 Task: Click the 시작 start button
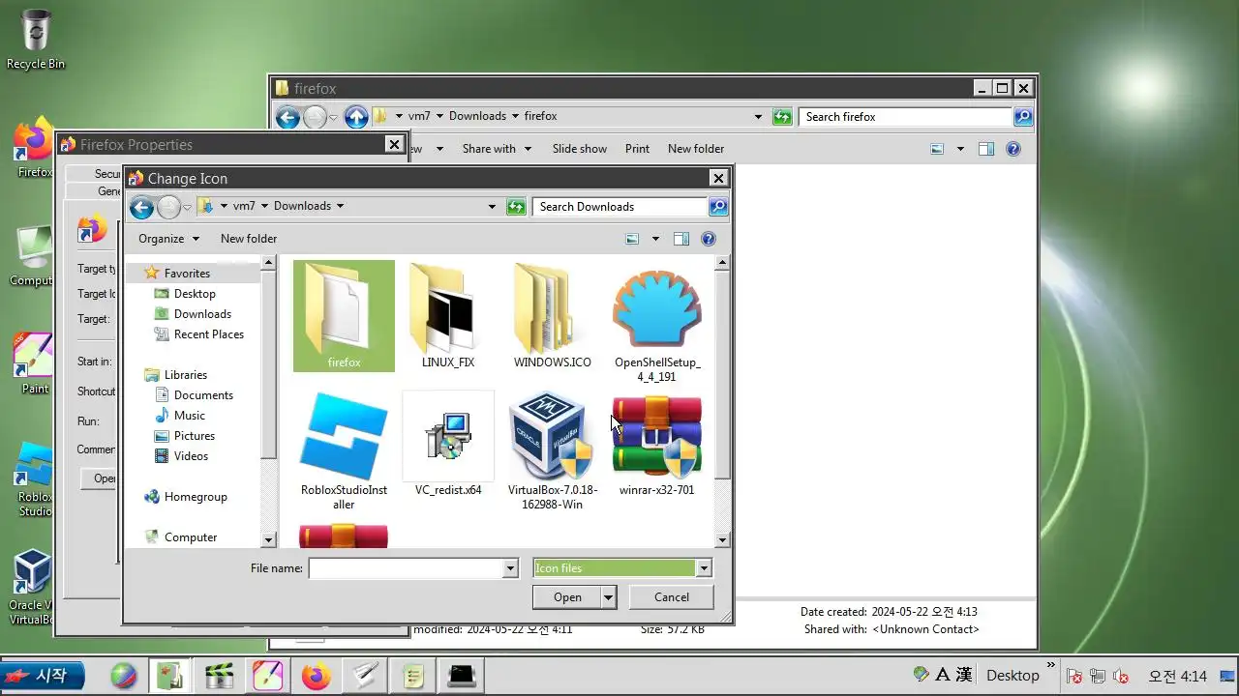point(43,675)
